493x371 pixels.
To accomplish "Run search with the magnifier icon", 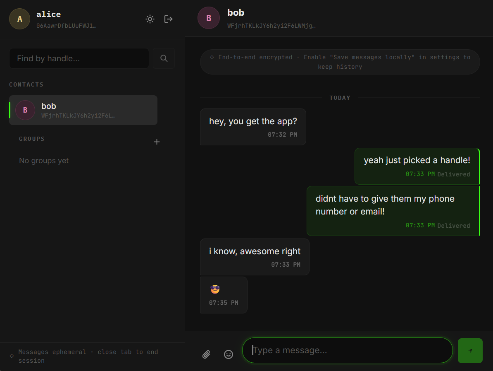I will tap(164, 58).
